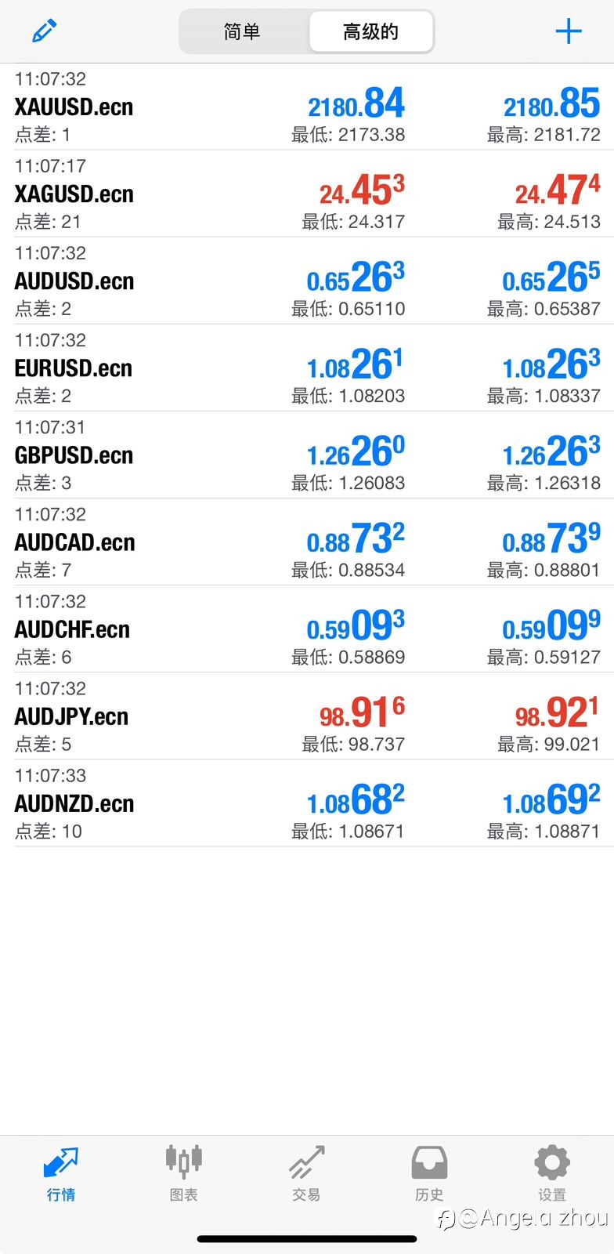Tap the plus icon to add symbol
The width and height of the screenshot is (614, 1254).
pyautogui.click(x=569, y=31)
